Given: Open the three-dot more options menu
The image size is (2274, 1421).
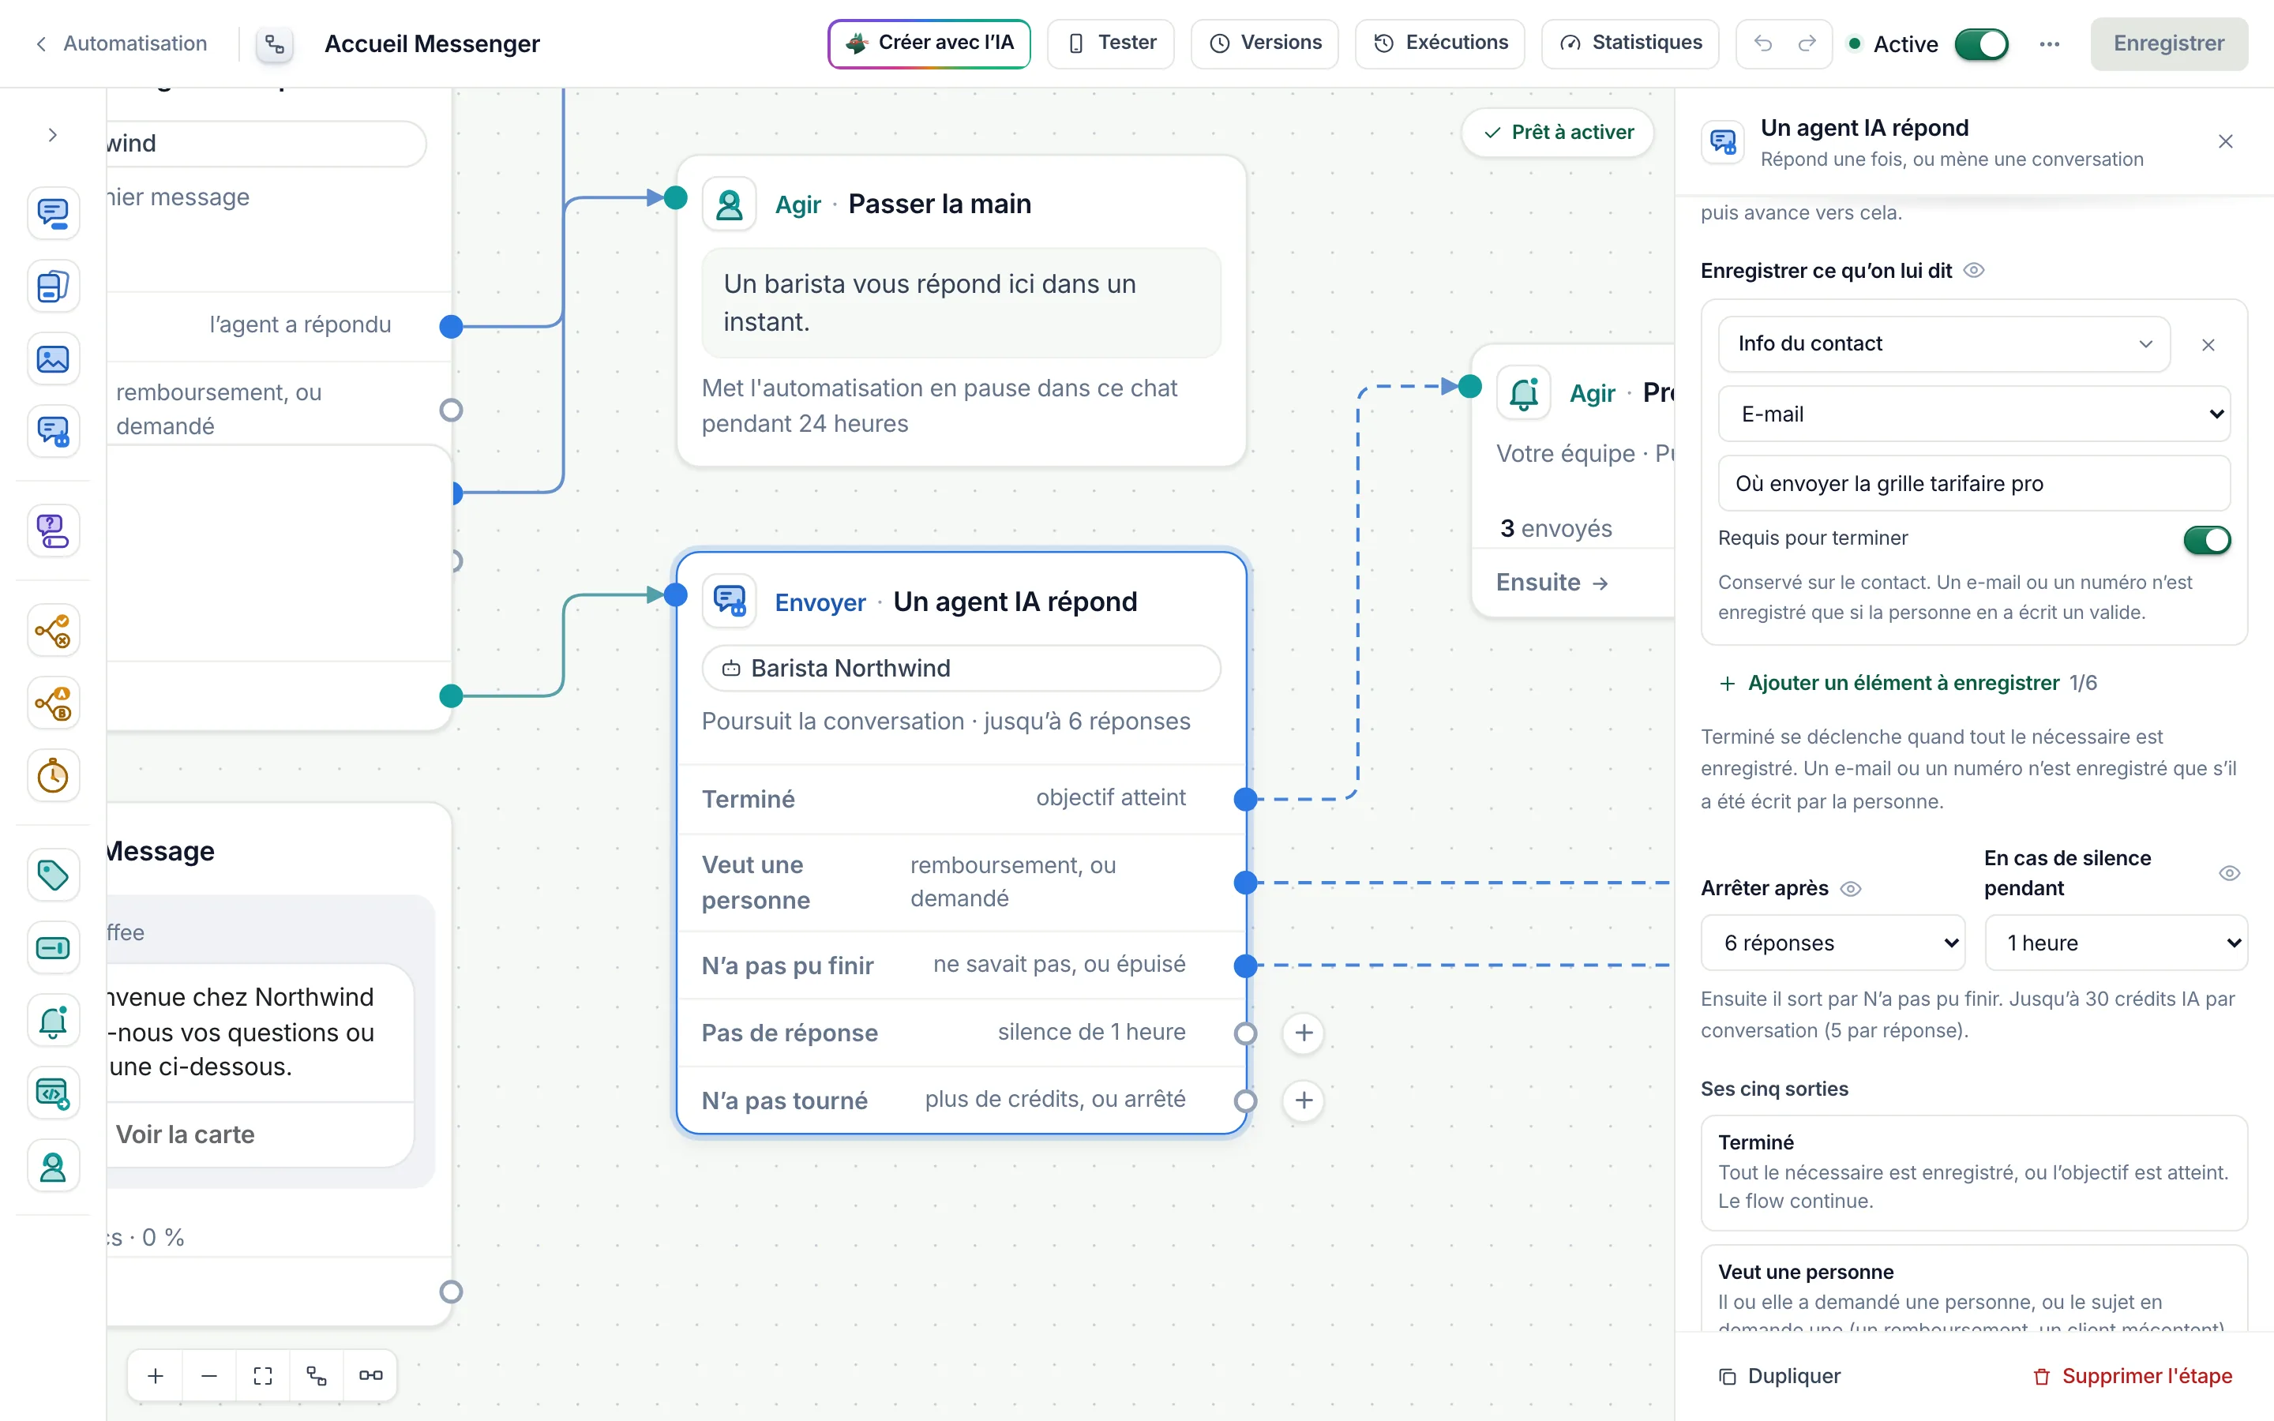Looking at the screenshot, I should 2050,44.
